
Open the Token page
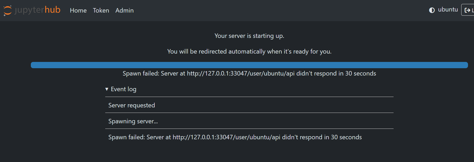(x=101, y=10)
